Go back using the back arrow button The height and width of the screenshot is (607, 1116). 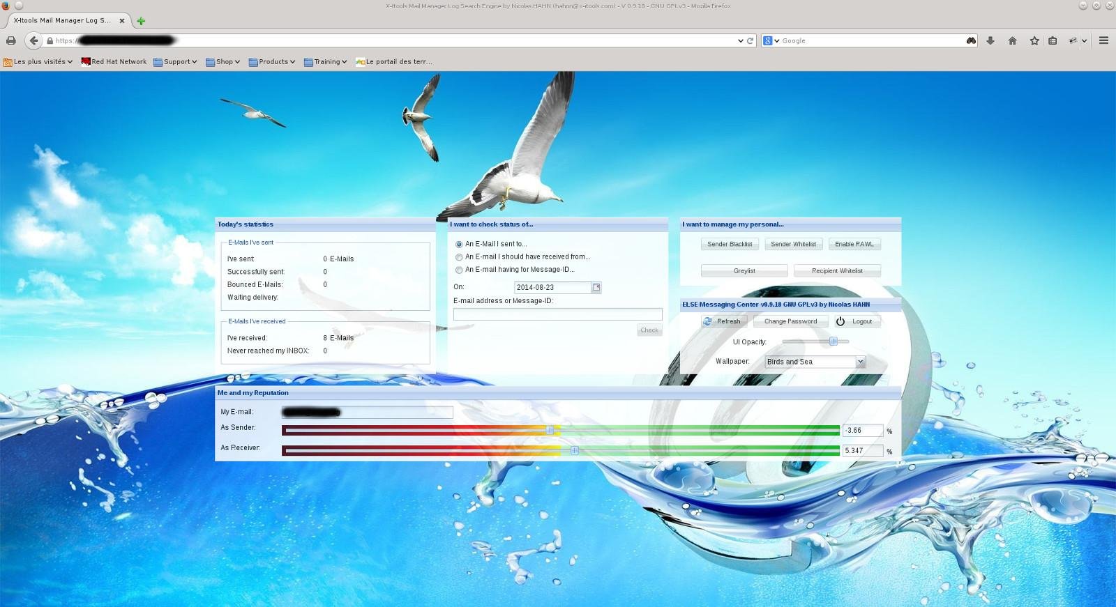33,40
